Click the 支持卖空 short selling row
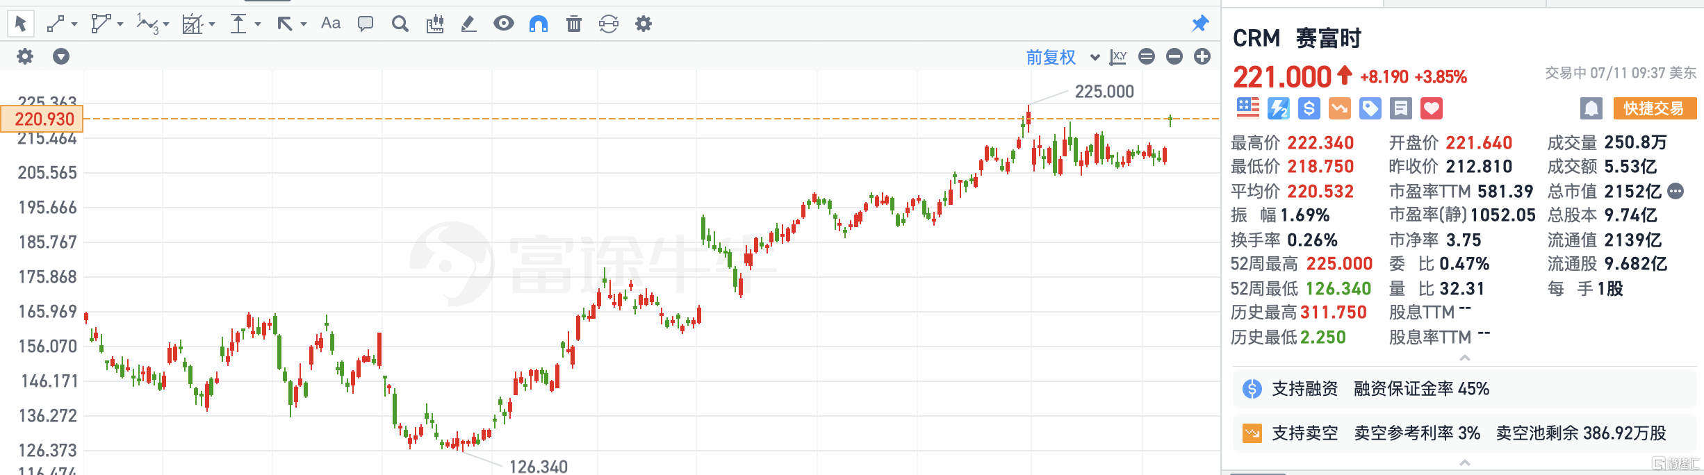Image resolution: width=1704 pixels, height=475 pixels. tap(1465, 433)
